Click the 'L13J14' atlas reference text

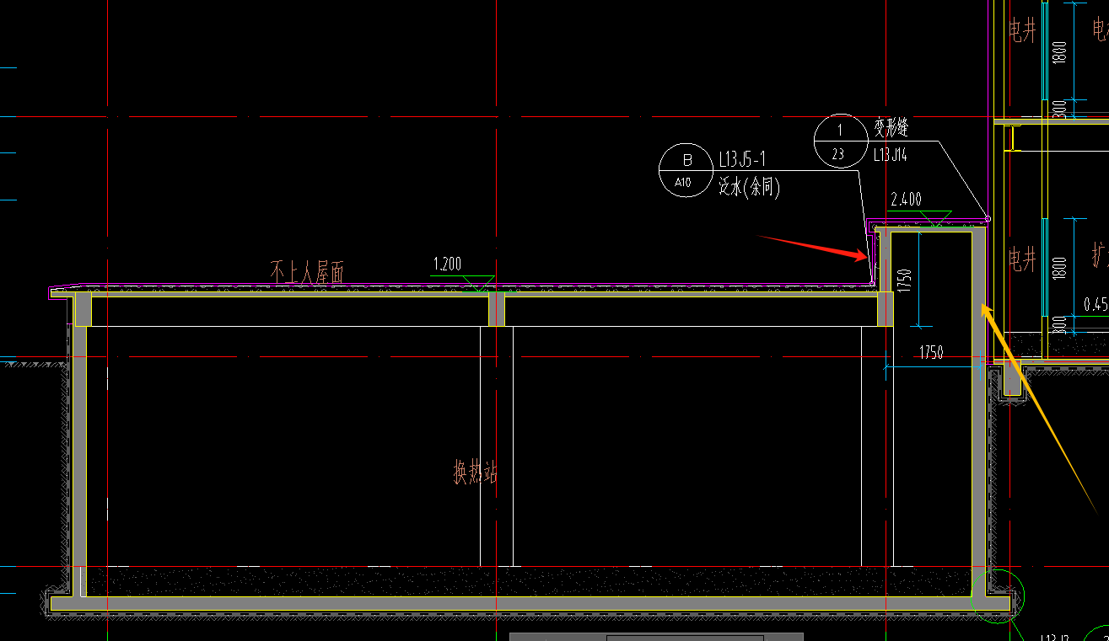[x=891, y=154]
